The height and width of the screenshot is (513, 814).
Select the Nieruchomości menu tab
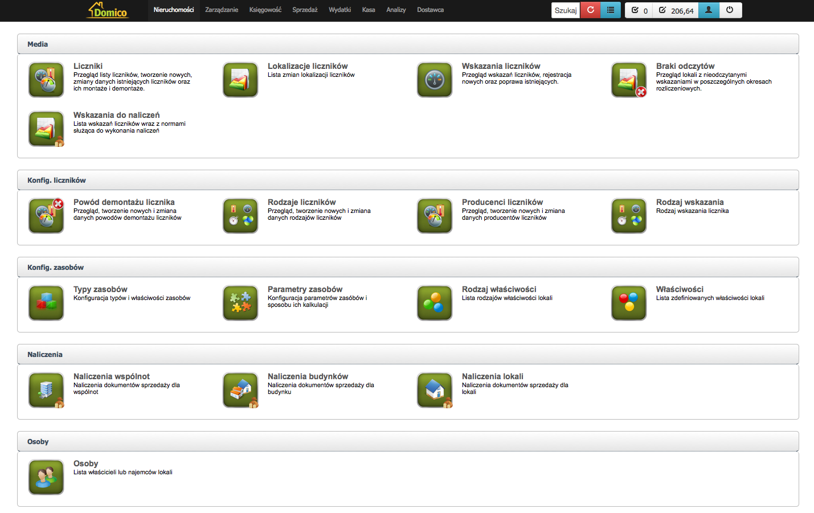174,10
